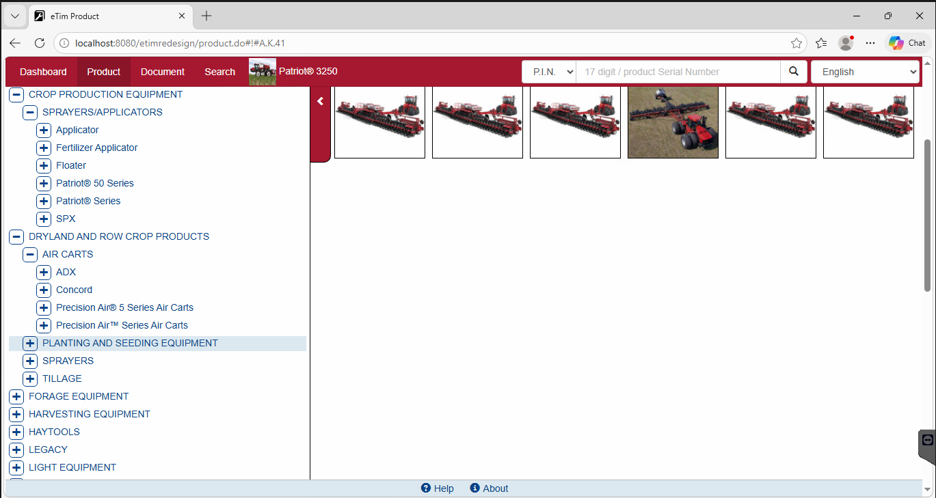Collapse the AIR CARTS tree node
Screen dimensions: 936x498
point(30,254)
